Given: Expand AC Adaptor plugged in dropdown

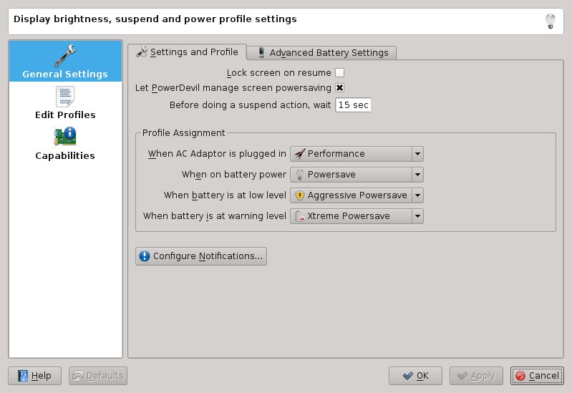Looking at the screenshot, I should 417,154.
